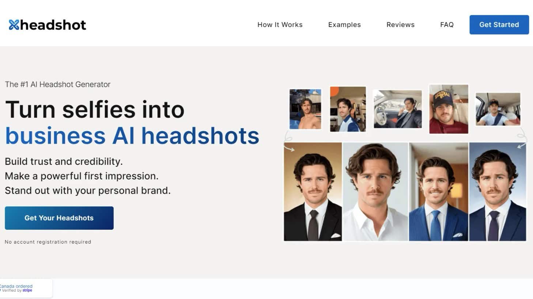Select the blue blazer selfie thumbnail

[x=348, y=109]
